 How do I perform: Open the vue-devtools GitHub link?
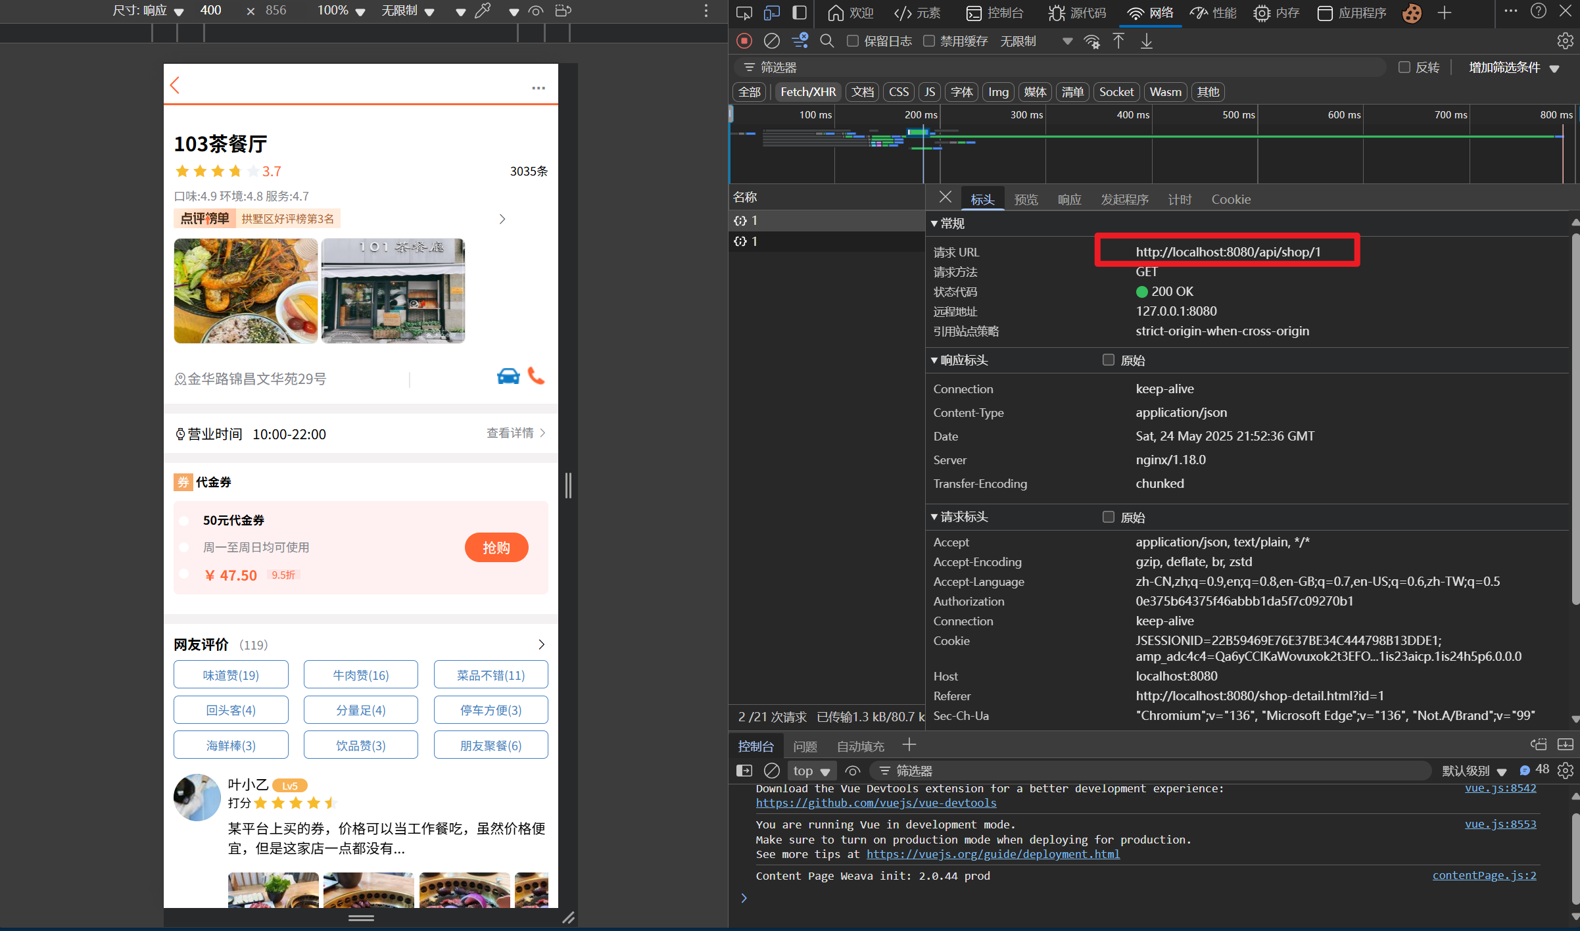876,803
